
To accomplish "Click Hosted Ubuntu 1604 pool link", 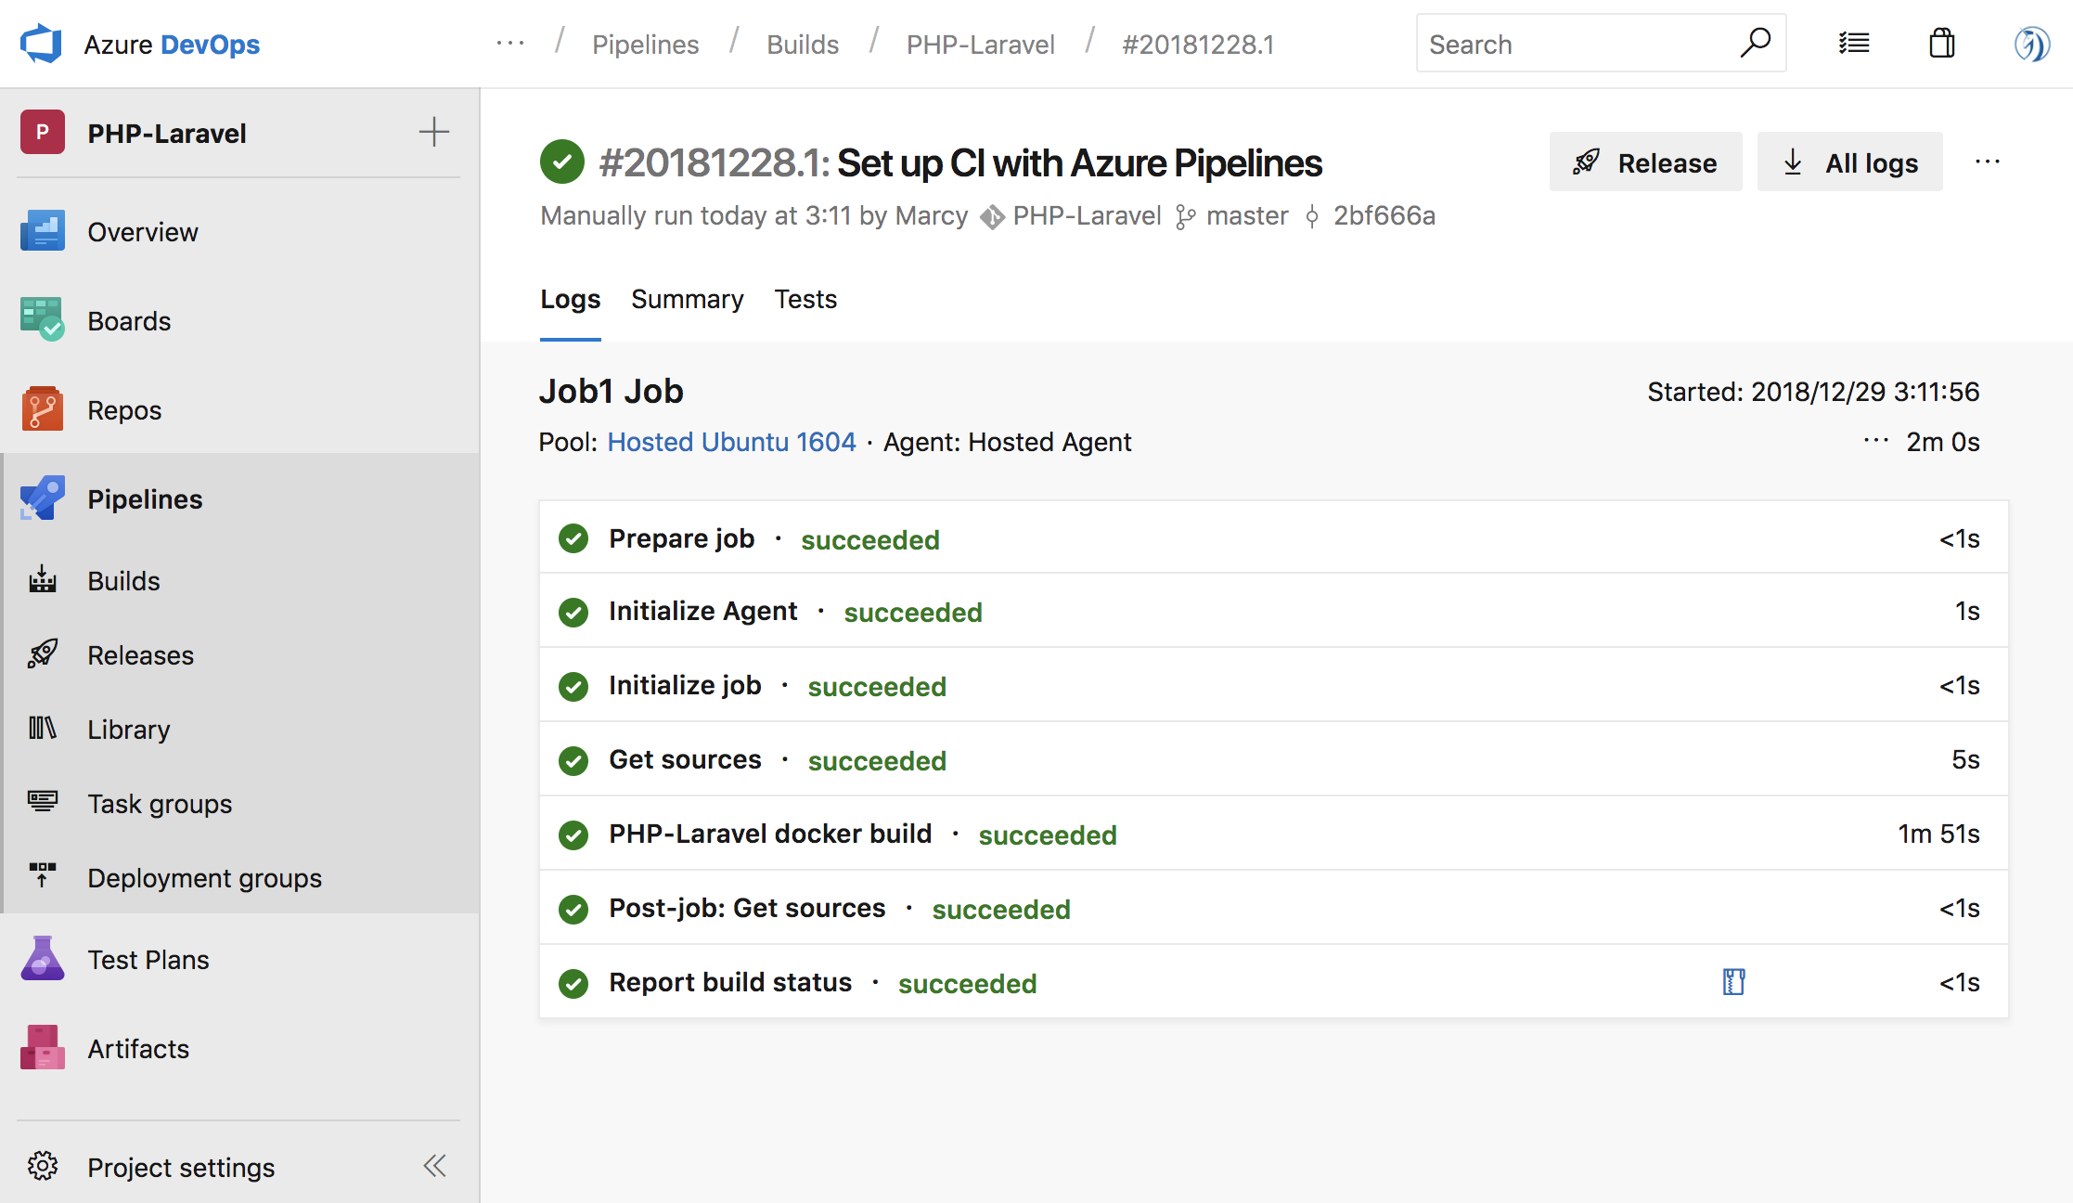I will (731, 441).
